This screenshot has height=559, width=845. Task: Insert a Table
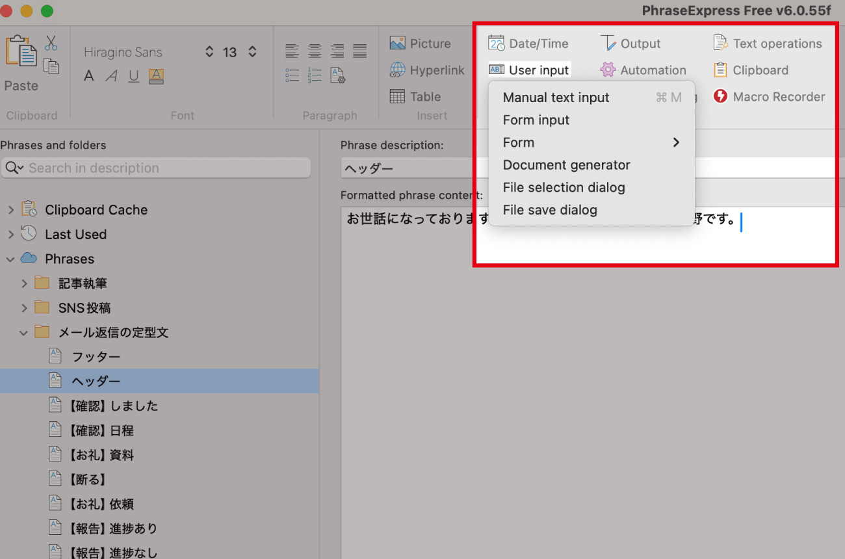tap(415, 97)
